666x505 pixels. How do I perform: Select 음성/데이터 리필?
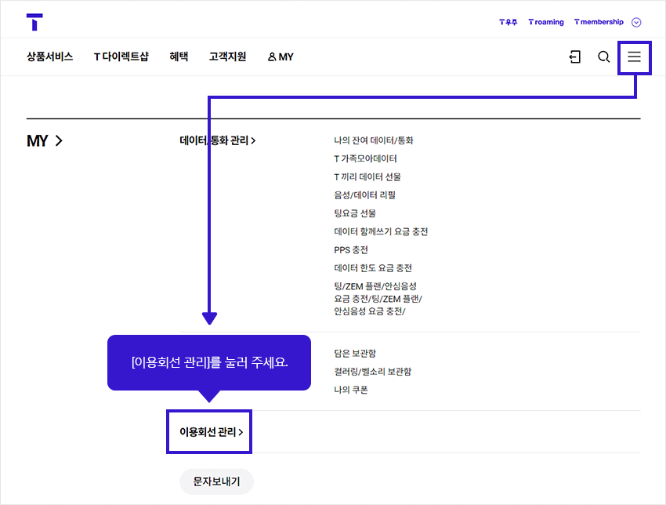tap(365, 195)
